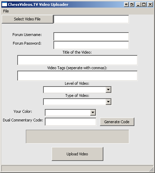Click the resize grip in status bar corner
Viewport: 155px width, 173px height.
(152, 169)
